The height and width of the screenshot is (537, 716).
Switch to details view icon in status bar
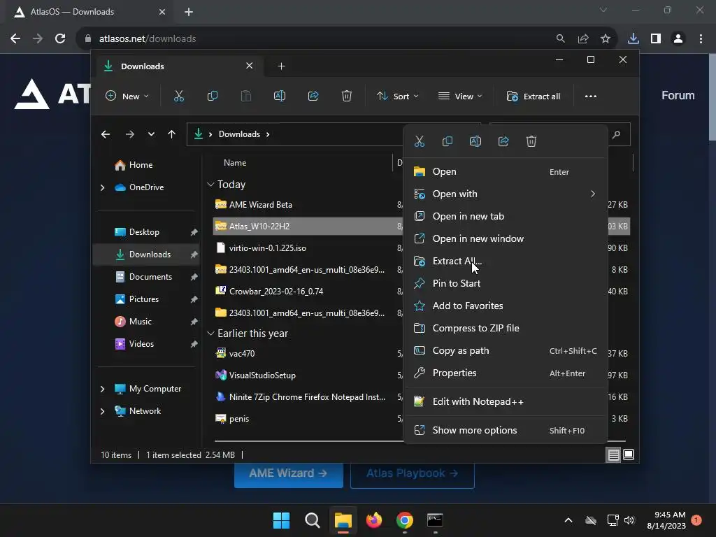pyautogui.click(x=613, y=454)
